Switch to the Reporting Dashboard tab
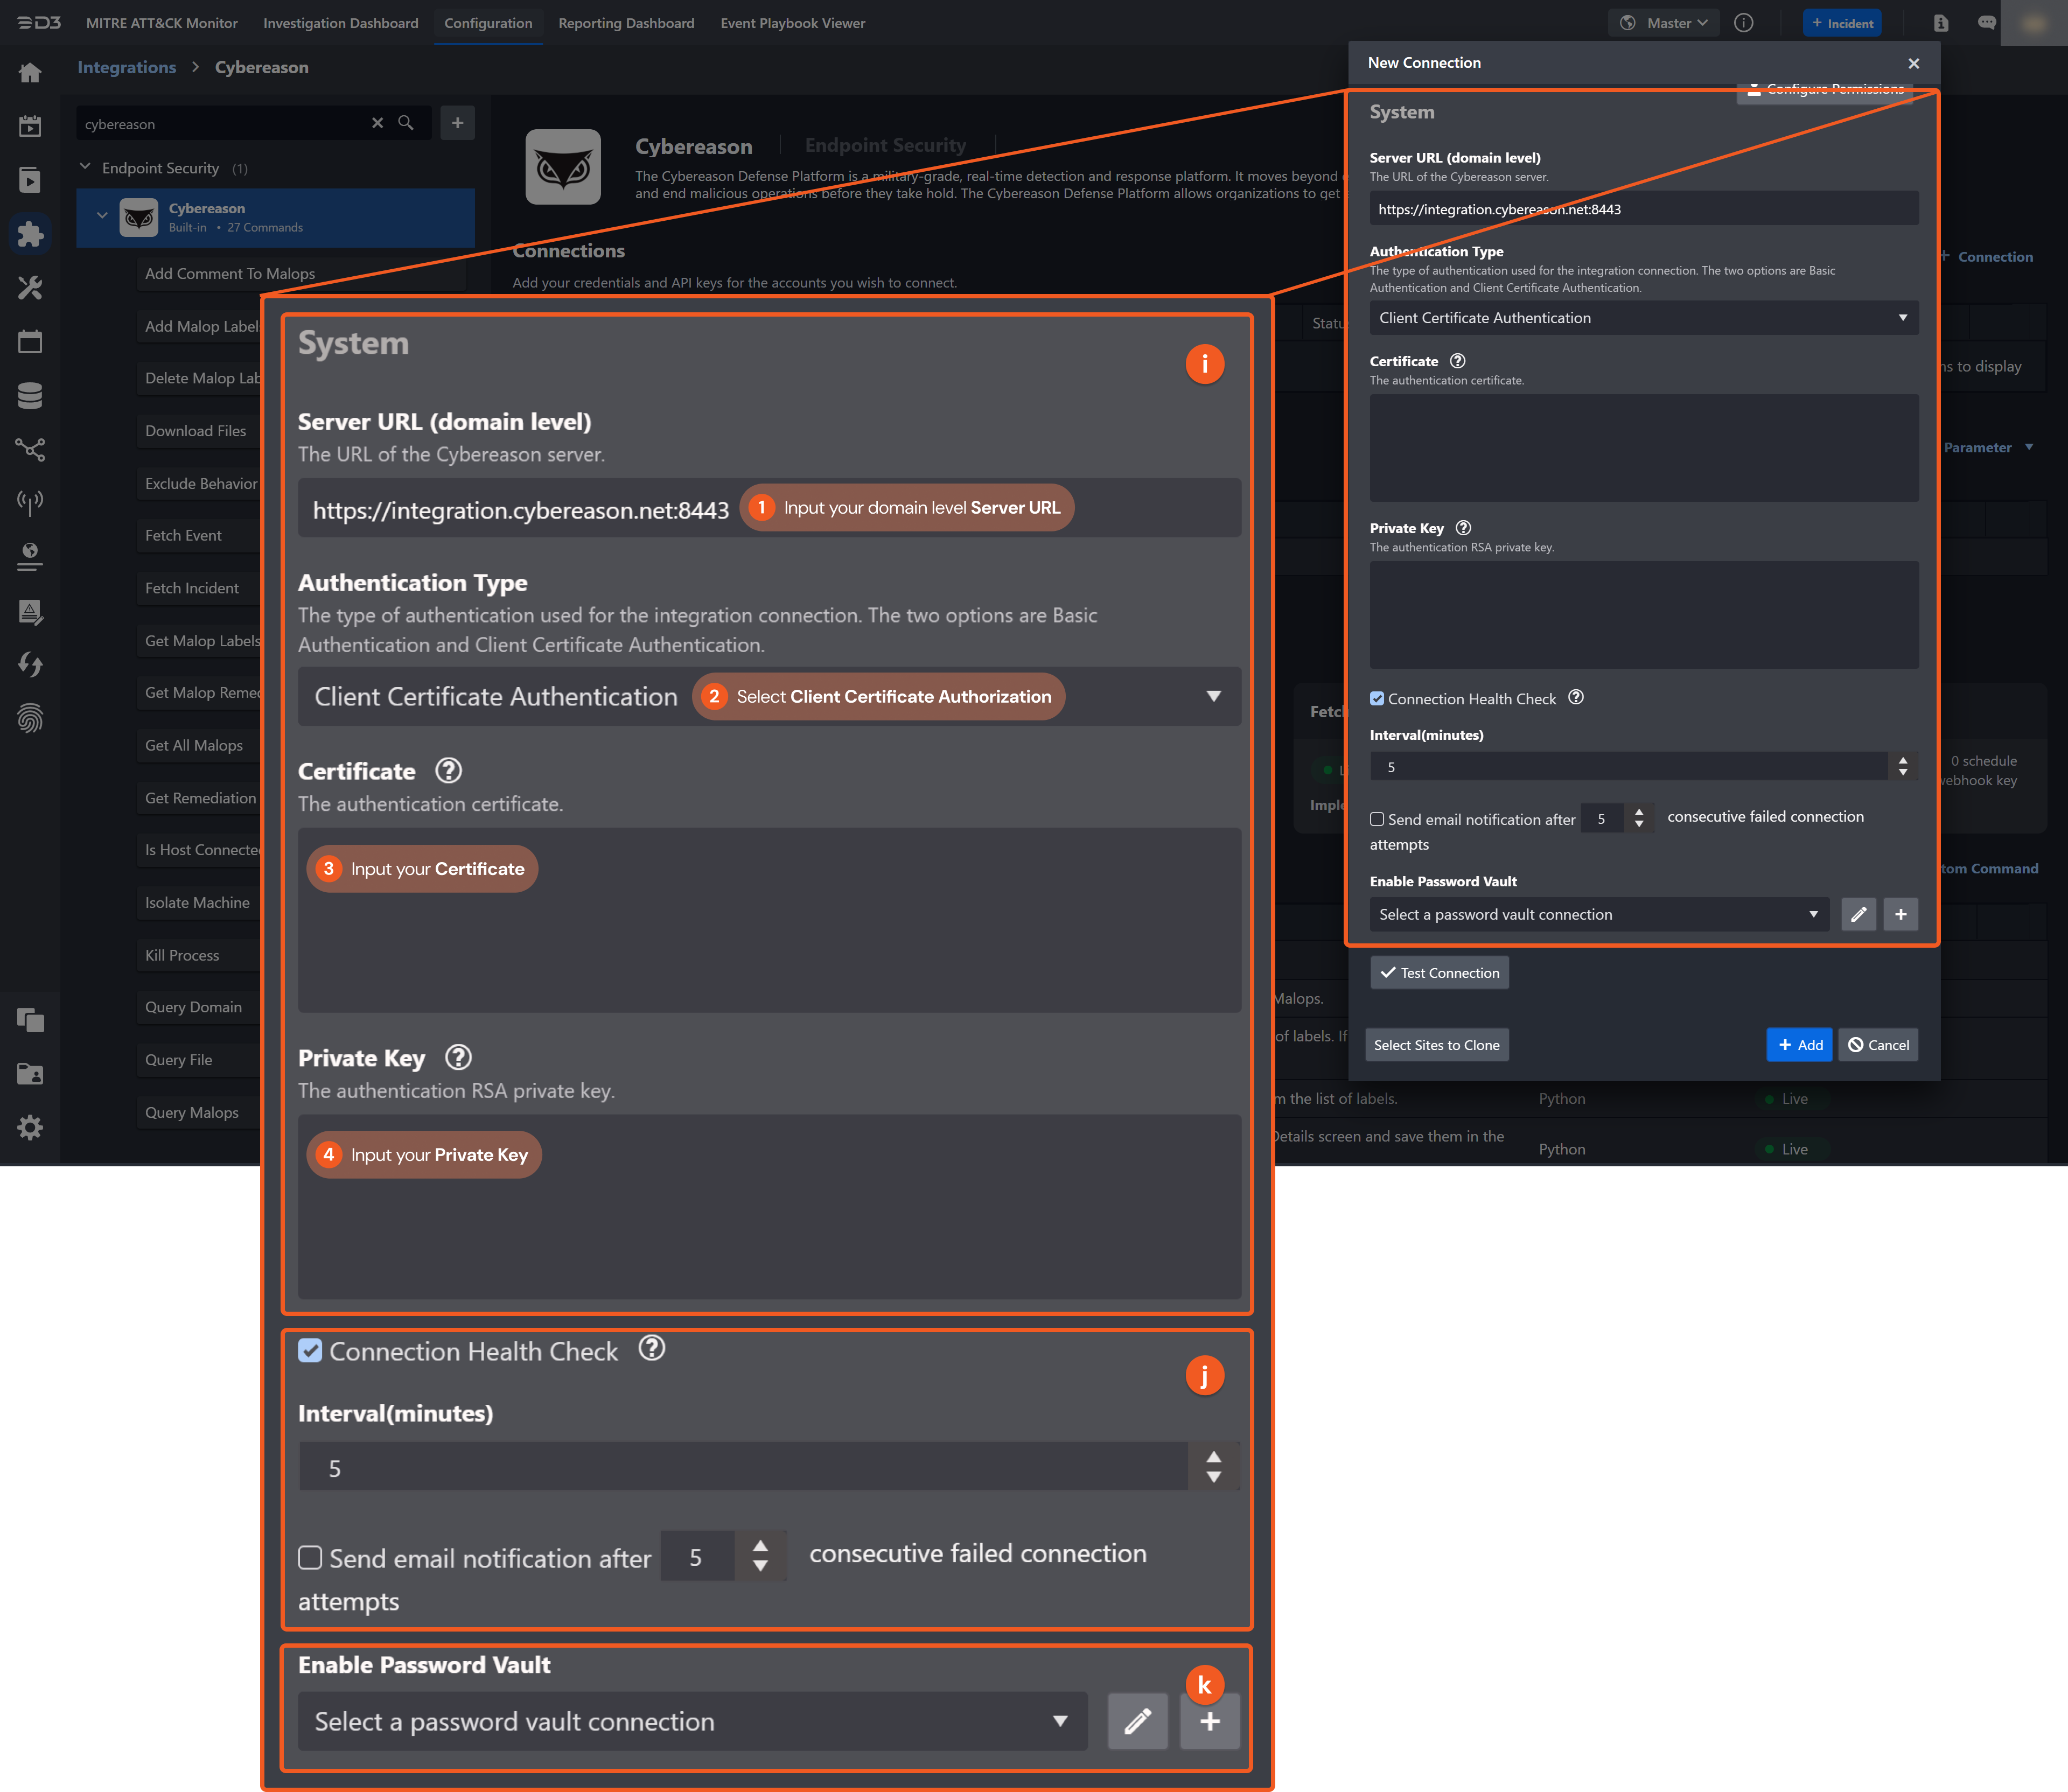Viewport: 2068px width, 1792px height. [626, 22]
